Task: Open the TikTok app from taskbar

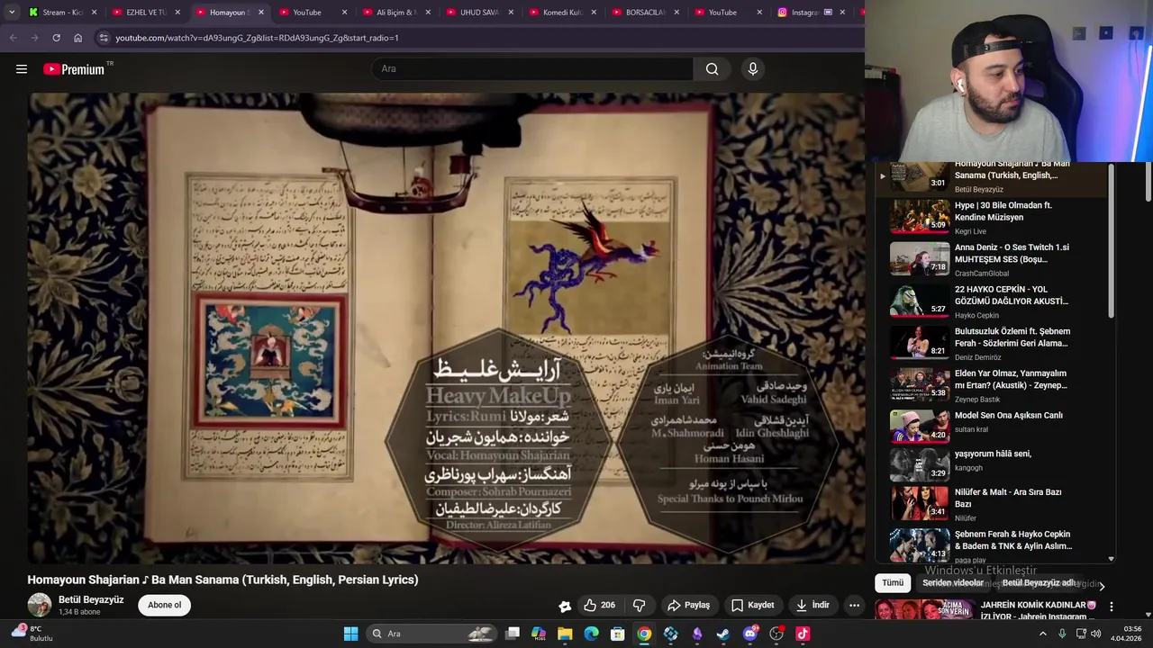Action: [803, 634]
